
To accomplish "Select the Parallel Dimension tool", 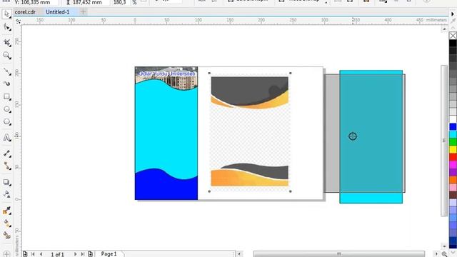I will pos(6,153).
